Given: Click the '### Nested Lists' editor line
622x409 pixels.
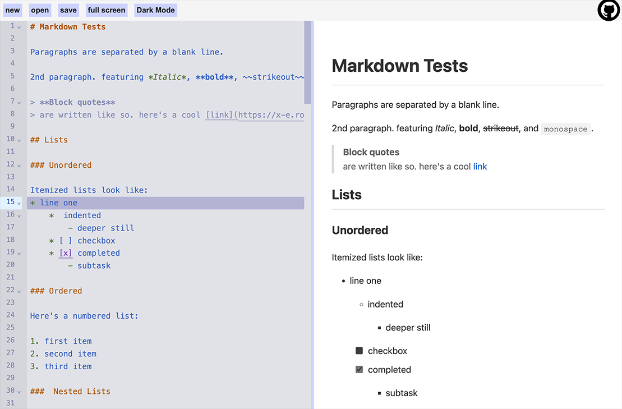Looking at the screenshot, I should click(70, 392).
